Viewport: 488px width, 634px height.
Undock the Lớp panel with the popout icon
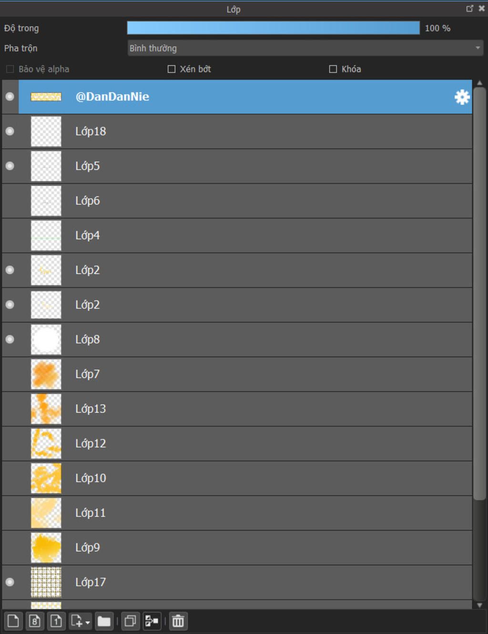pyautogui.click(x=469, y=9)
